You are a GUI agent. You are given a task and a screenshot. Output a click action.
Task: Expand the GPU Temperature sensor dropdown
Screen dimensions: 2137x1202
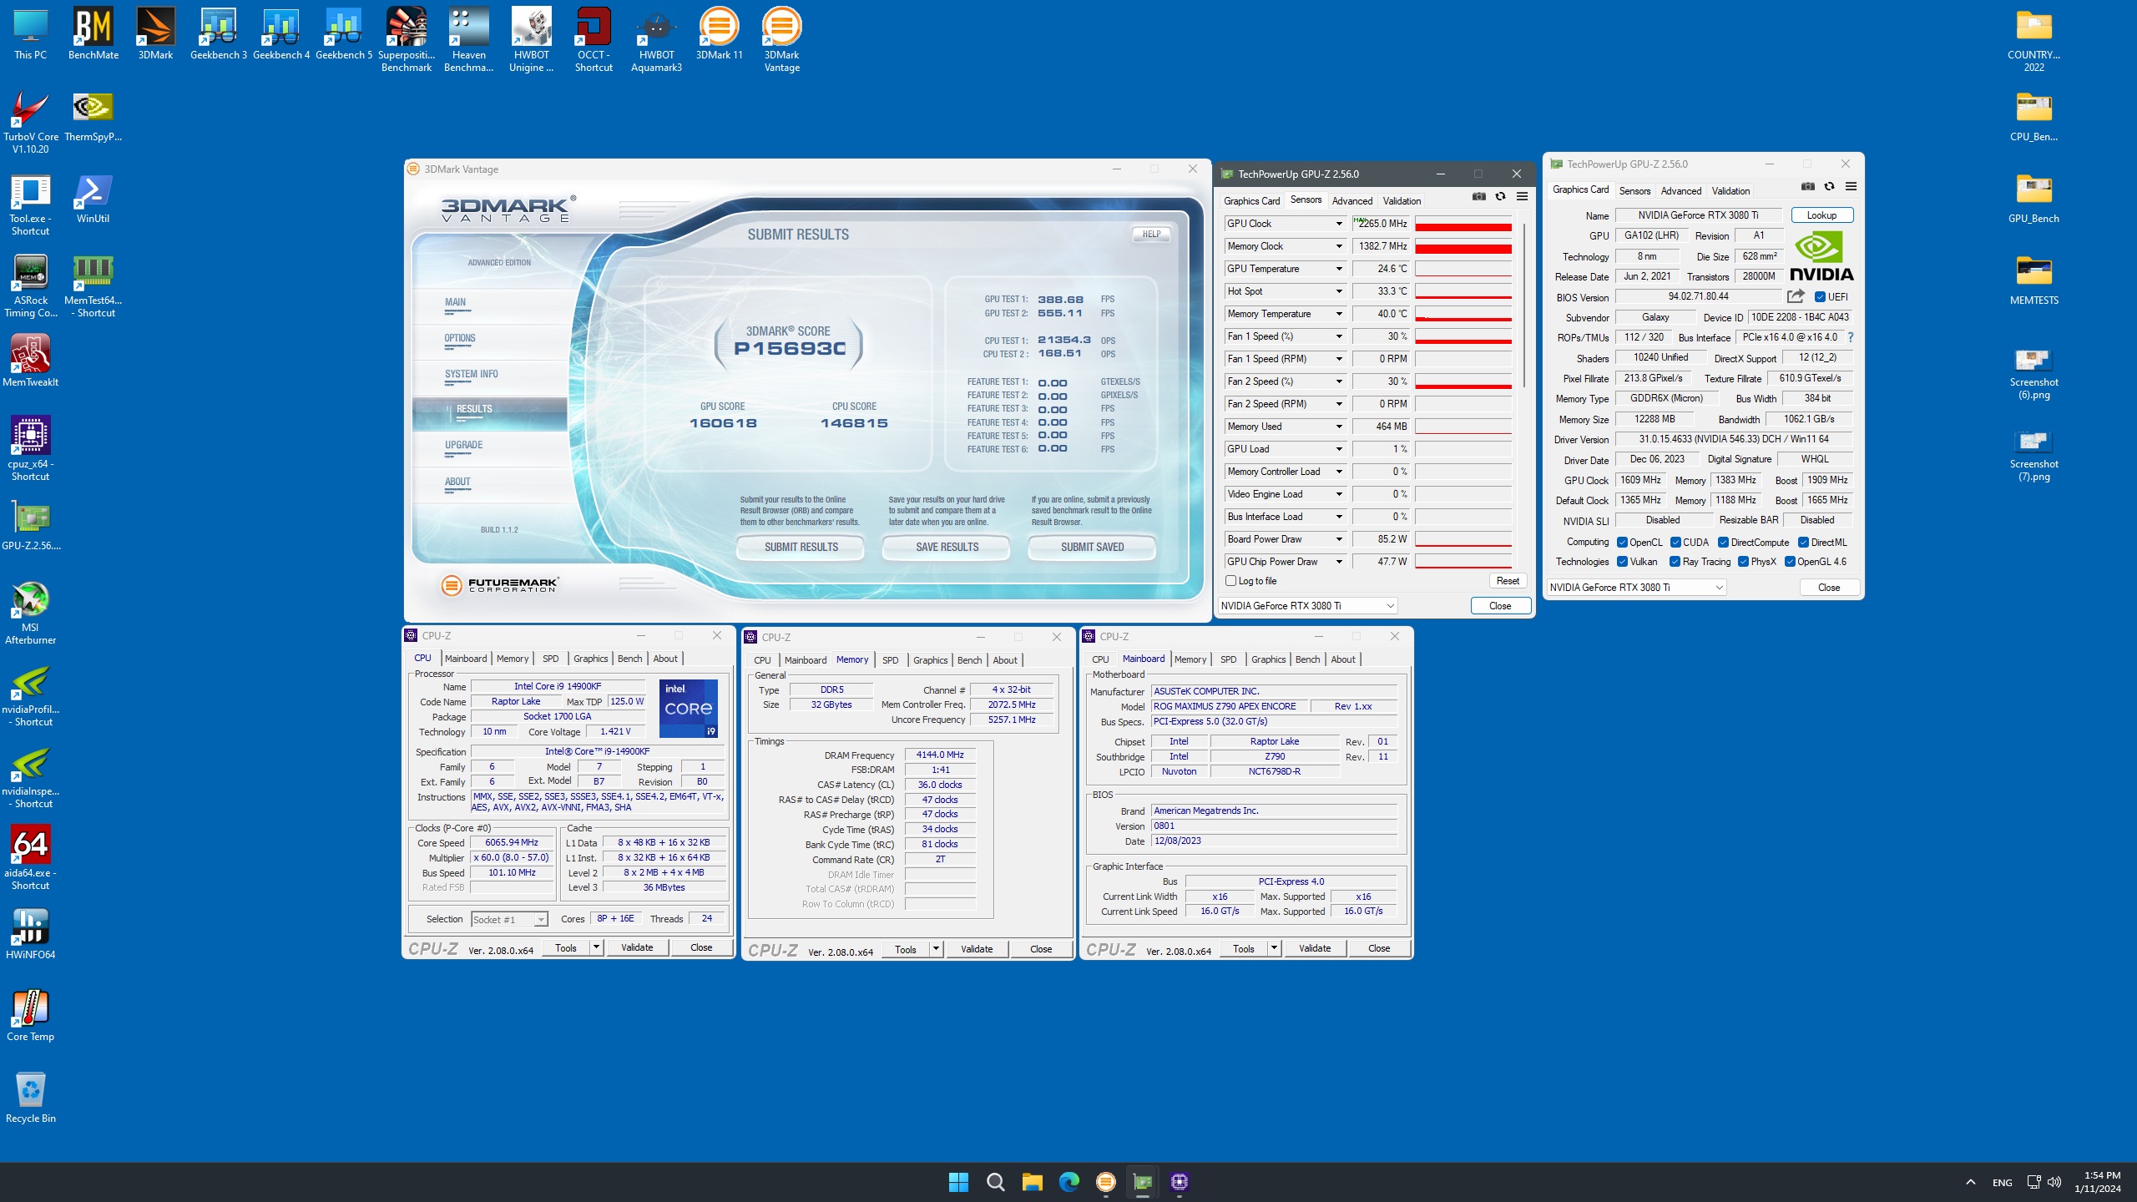point(1339,269)
